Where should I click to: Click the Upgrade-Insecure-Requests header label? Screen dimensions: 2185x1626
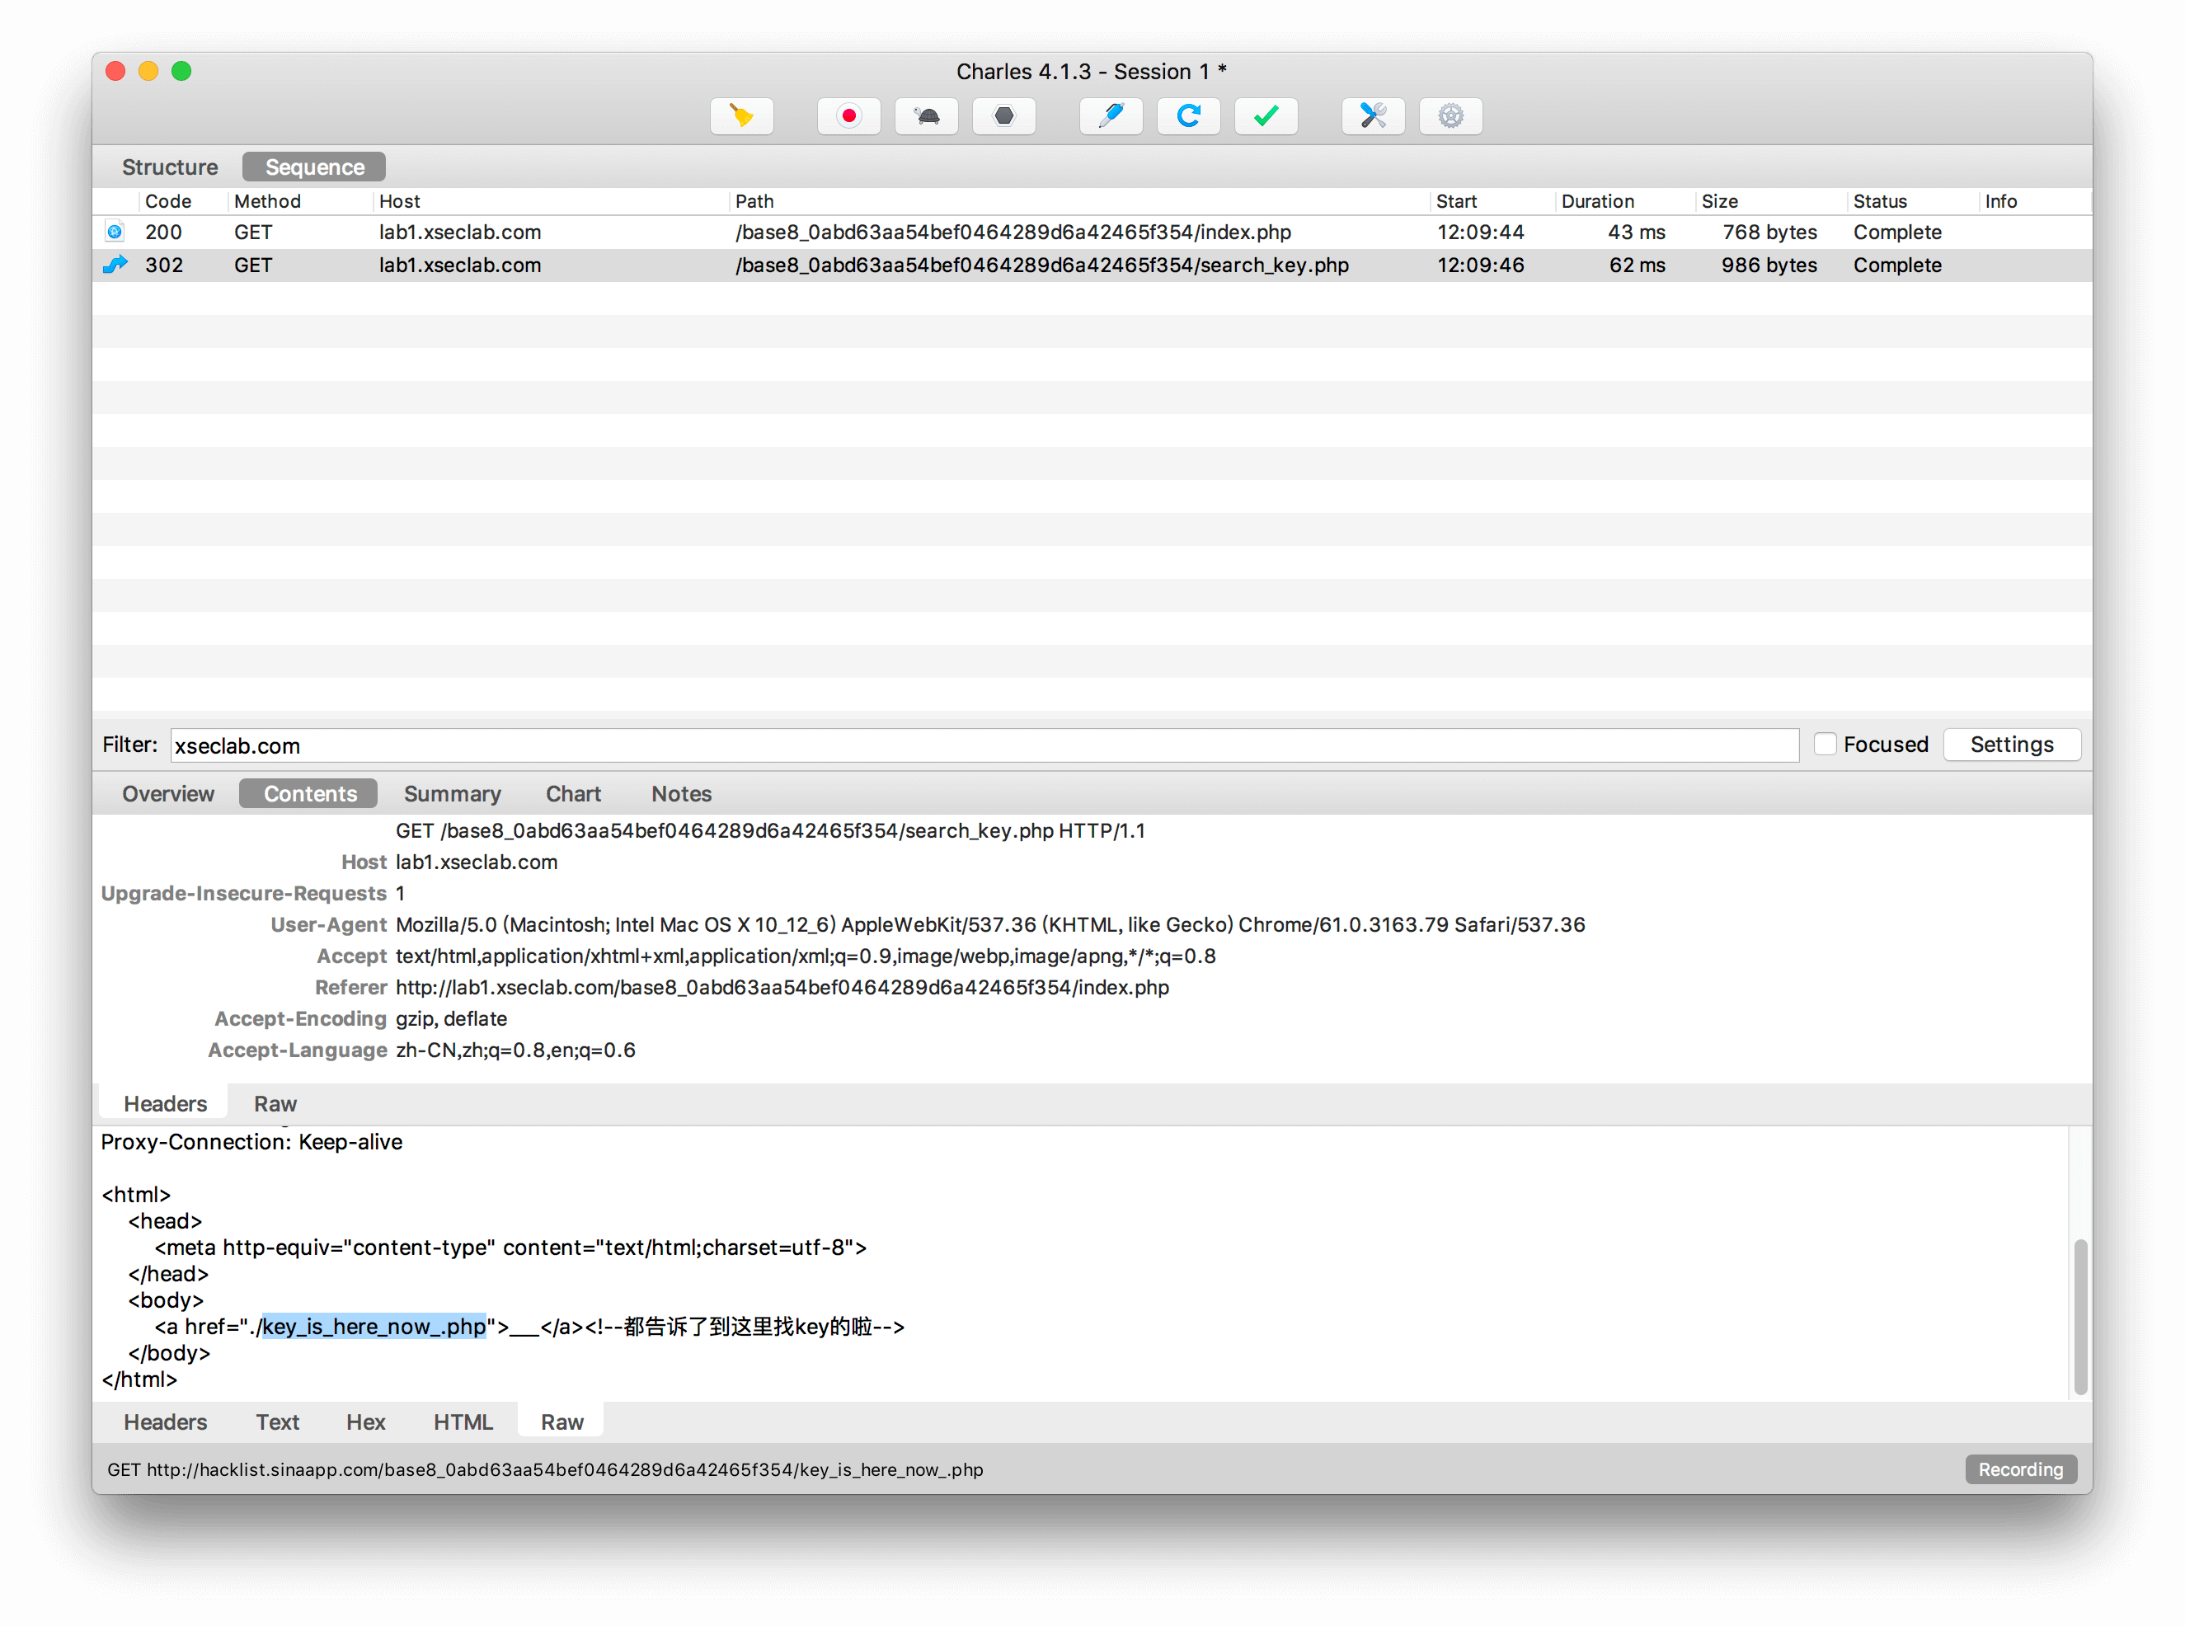(244, 894)
